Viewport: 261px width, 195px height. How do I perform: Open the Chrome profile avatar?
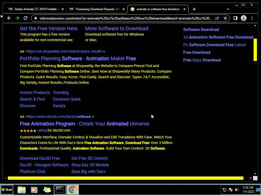[x=243, y=18]
